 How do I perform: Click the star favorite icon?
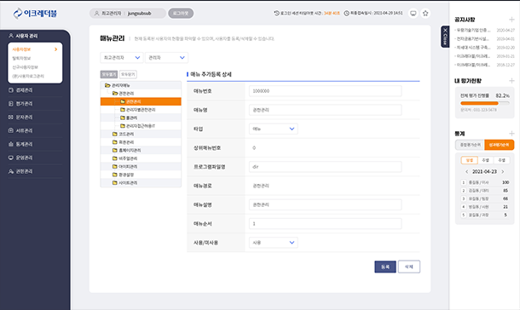[425, 14]
